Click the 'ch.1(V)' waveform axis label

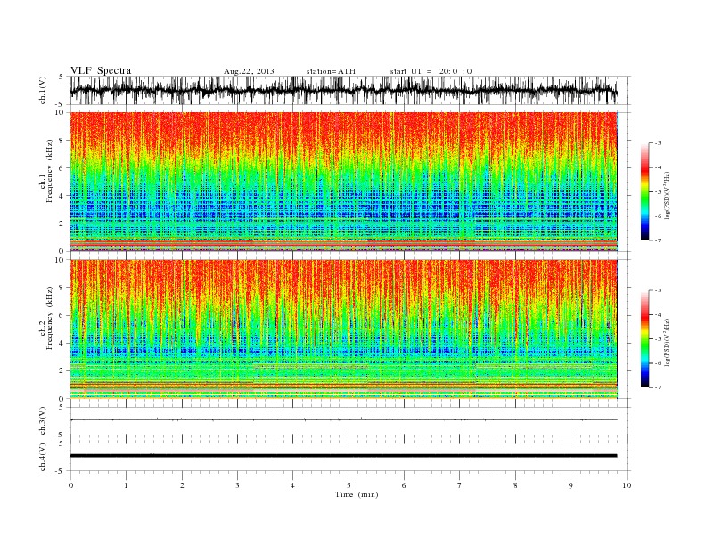[x=42, y=90]
